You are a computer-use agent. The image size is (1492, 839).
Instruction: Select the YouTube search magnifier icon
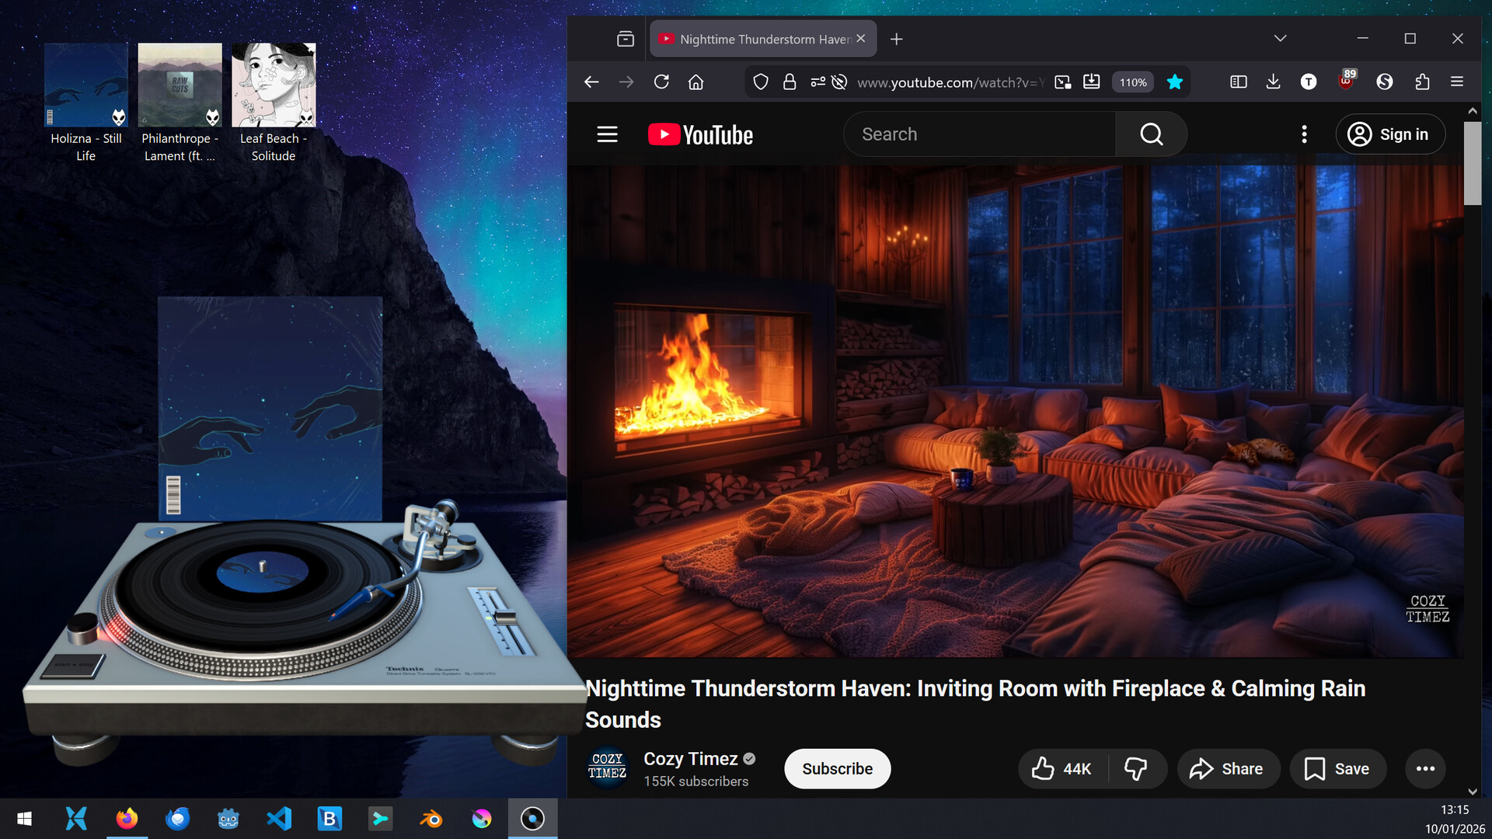[x=1151, y=134]
